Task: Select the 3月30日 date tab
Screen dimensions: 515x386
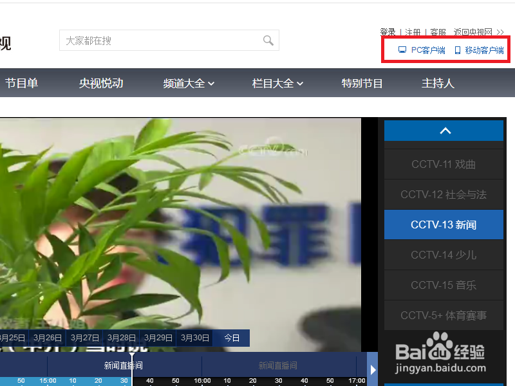Action: (x=195, y=338)
